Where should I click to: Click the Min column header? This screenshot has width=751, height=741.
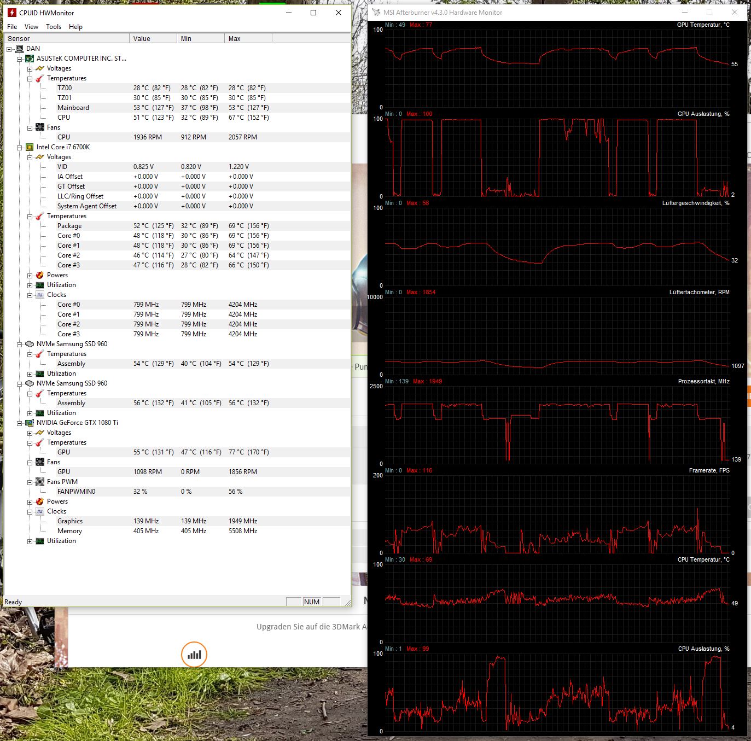pos(201,38)
